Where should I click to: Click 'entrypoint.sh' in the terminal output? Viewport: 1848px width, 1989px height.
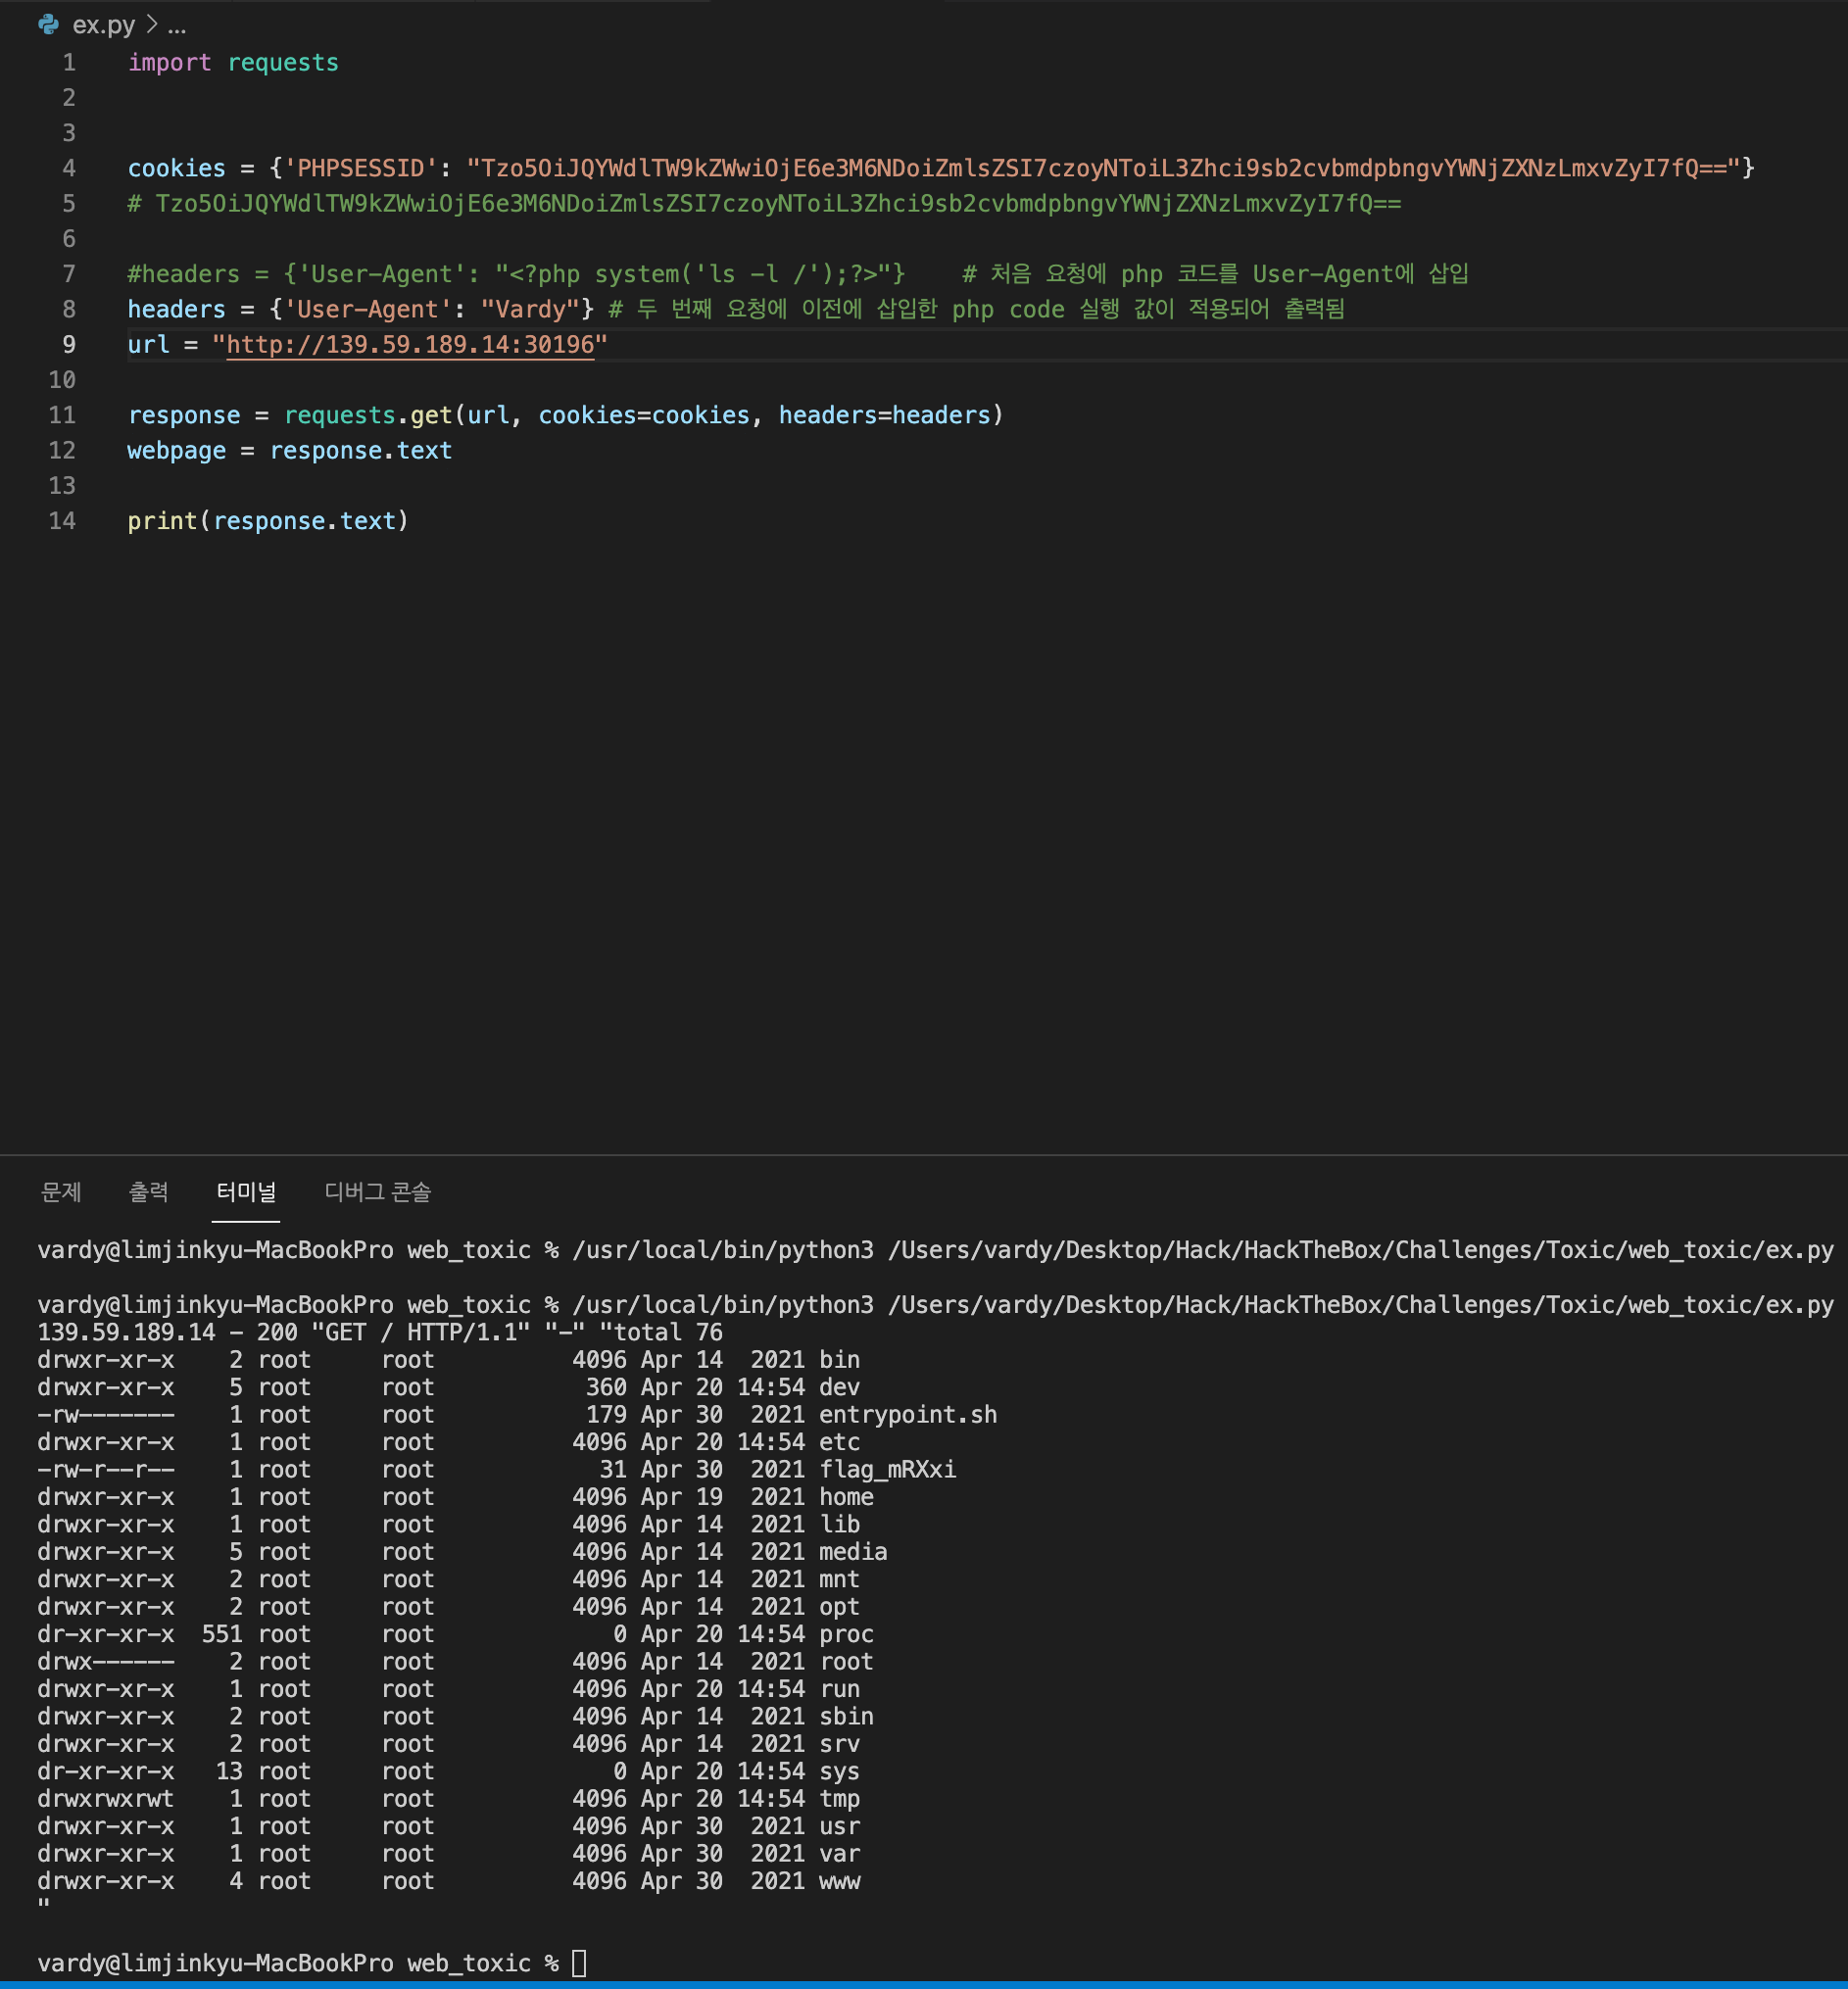click(x=908, y=1414)
